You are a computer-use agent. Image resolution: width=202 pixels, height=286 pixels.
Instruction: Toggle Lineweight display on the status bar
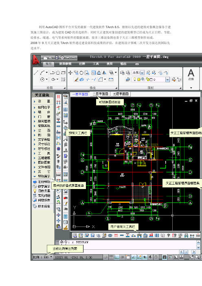pos(150,257)
